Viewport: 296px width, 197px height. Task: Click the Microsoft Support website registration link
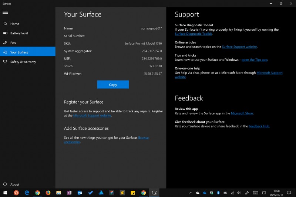tap(92, 116)
